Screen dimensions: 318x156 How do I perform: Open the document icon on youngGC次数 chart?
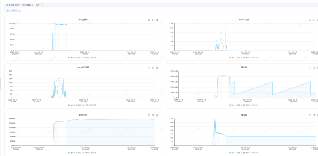(x=157, y=68)
